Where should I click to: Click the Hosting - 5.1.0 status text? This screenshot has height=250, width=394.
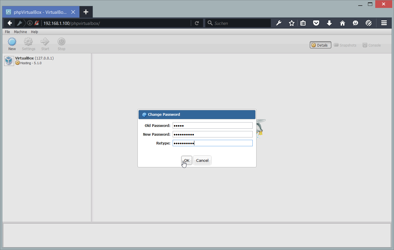[30, 63]
